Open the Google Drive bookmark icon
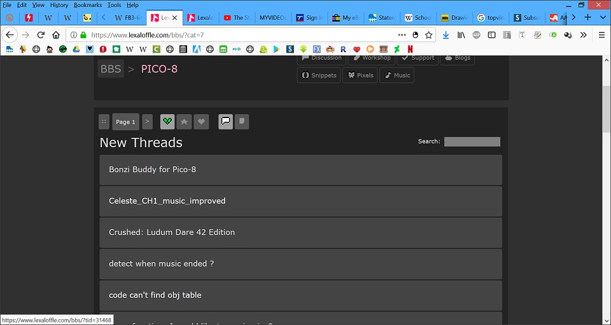611x325 pixels. (x=76, y=49)
